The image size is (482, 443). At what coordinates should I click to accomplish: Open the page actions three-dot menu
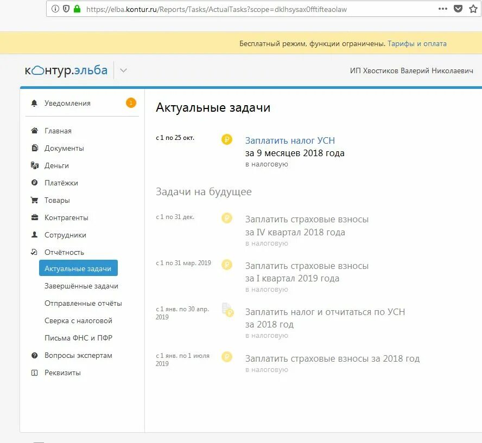point(443,9)
